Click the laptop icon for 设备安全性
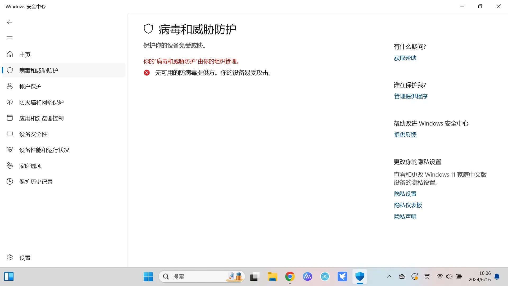The image size is (508, 286). coord(10,134)
